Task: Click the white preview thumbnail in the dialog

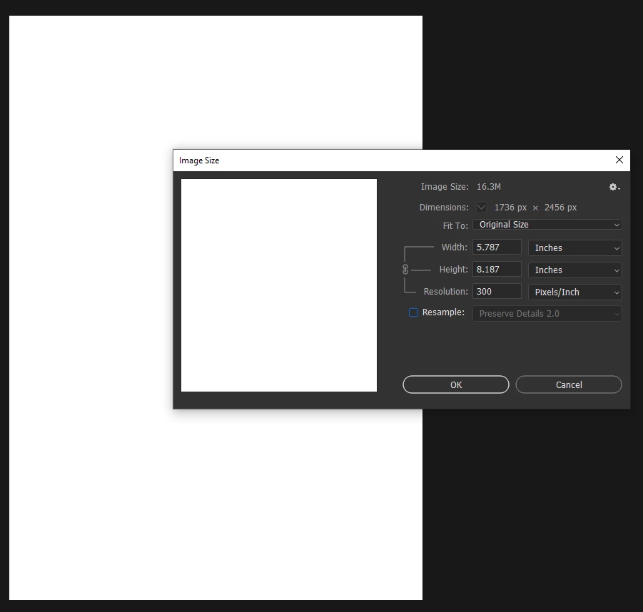Action: 279,285
